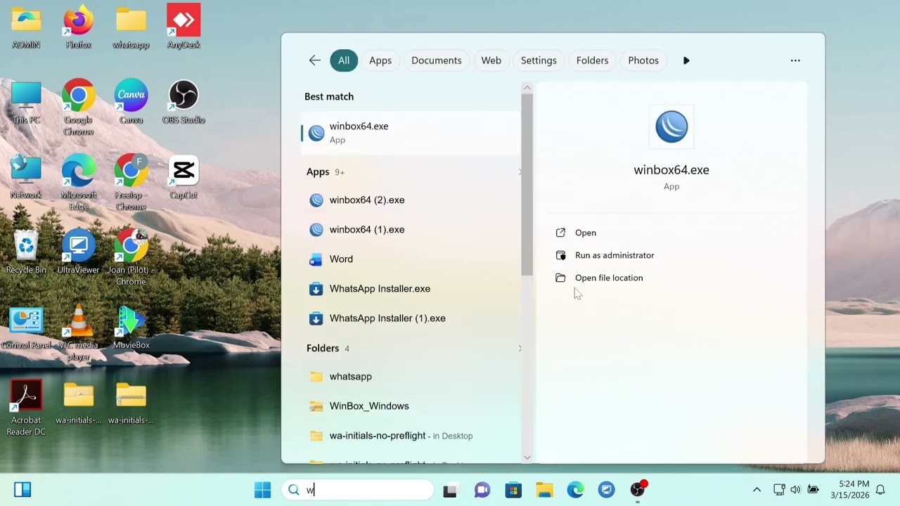Launch VLC media player desktop icon
The image size is (900, 506).
(x=78, y=333)
